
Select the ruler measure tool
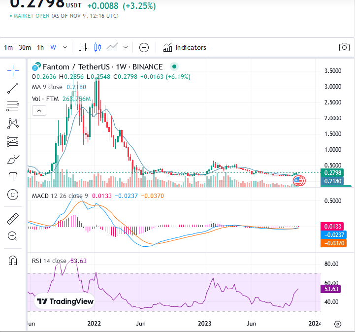[13, 219]
